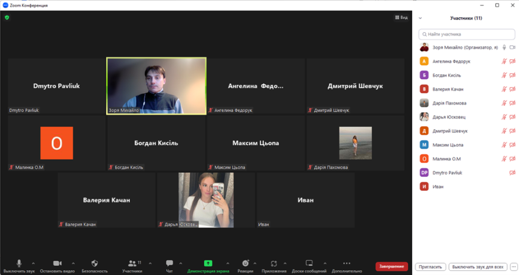
Task: Select Дарія Пахомова's beach photo tile
Action: click(355, 143)
